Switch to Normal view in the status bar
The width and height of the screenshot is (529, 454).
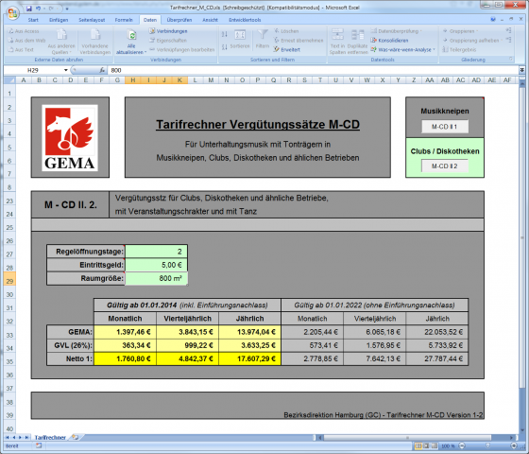418,445
